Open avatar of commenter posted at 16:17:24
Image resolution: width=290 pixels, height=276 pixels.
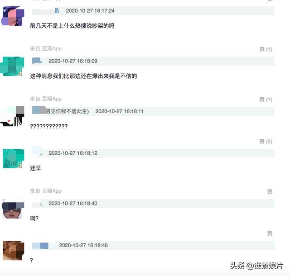pos(13,16)
